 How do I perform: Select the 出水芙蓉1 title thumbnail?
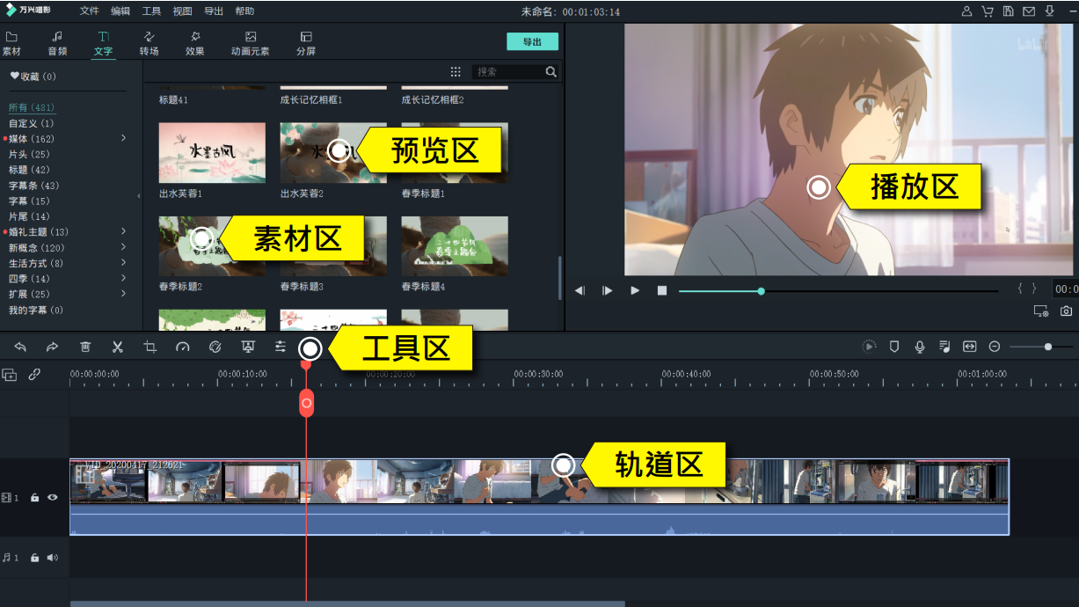pyautogui.click(x=212, y=153)
